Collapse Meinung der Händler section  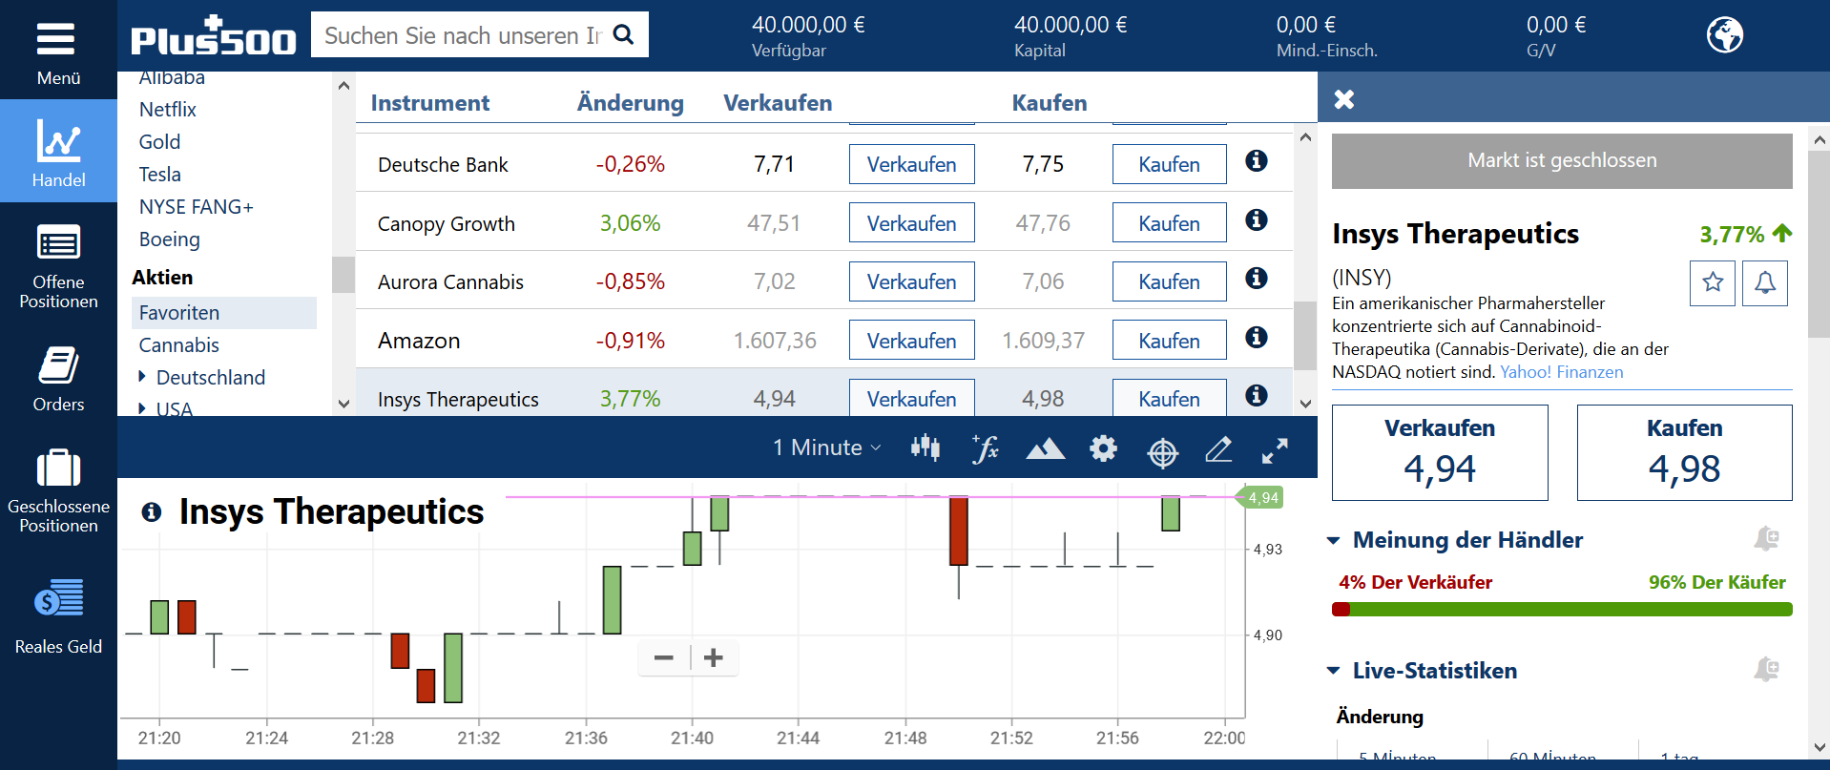1333,540
